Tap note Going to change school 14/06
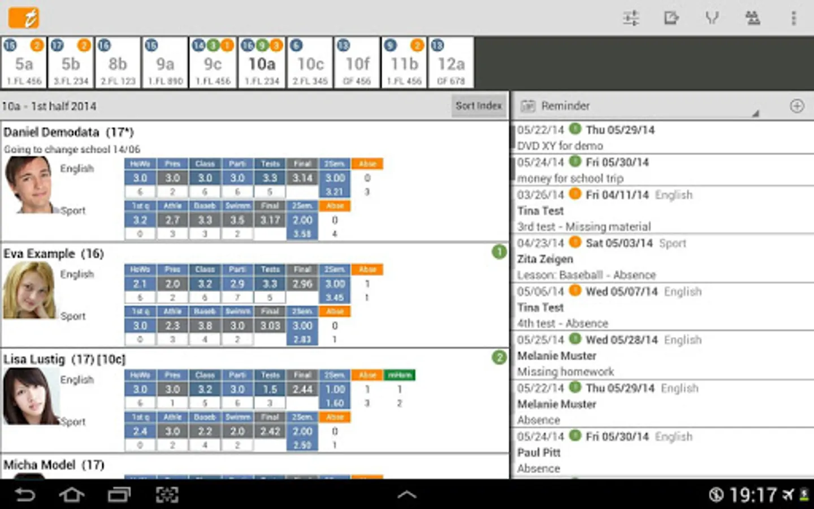Screen dimensions: 814x509 point(72,149)
